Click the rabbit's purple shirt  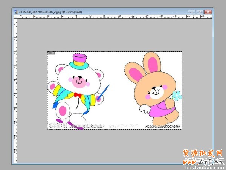(x=157, y=110)
